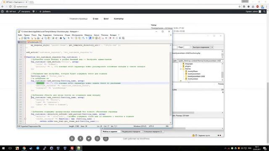Select the languages folder in FileZilla tree
Viewport: 269px width, 151px height.
click(189, 64)
